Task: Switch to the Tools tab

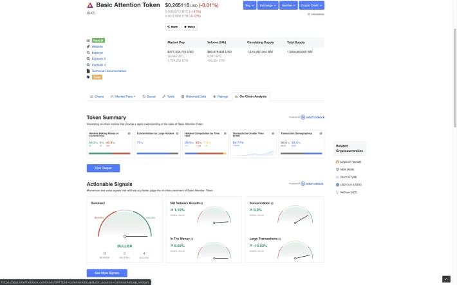Action: coord(169,97)
